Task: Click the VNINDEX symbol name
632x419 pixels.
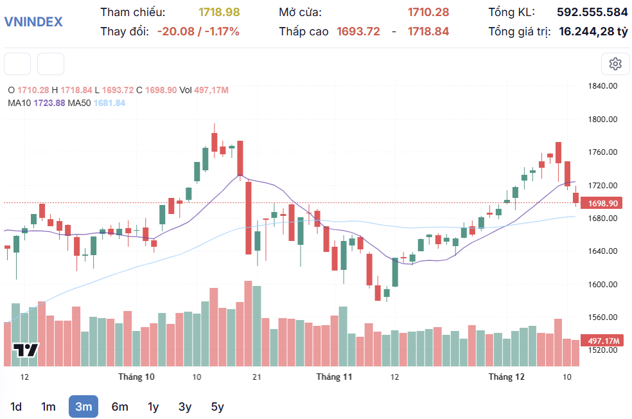Action: pyautogui.click(x=33, y=21)
